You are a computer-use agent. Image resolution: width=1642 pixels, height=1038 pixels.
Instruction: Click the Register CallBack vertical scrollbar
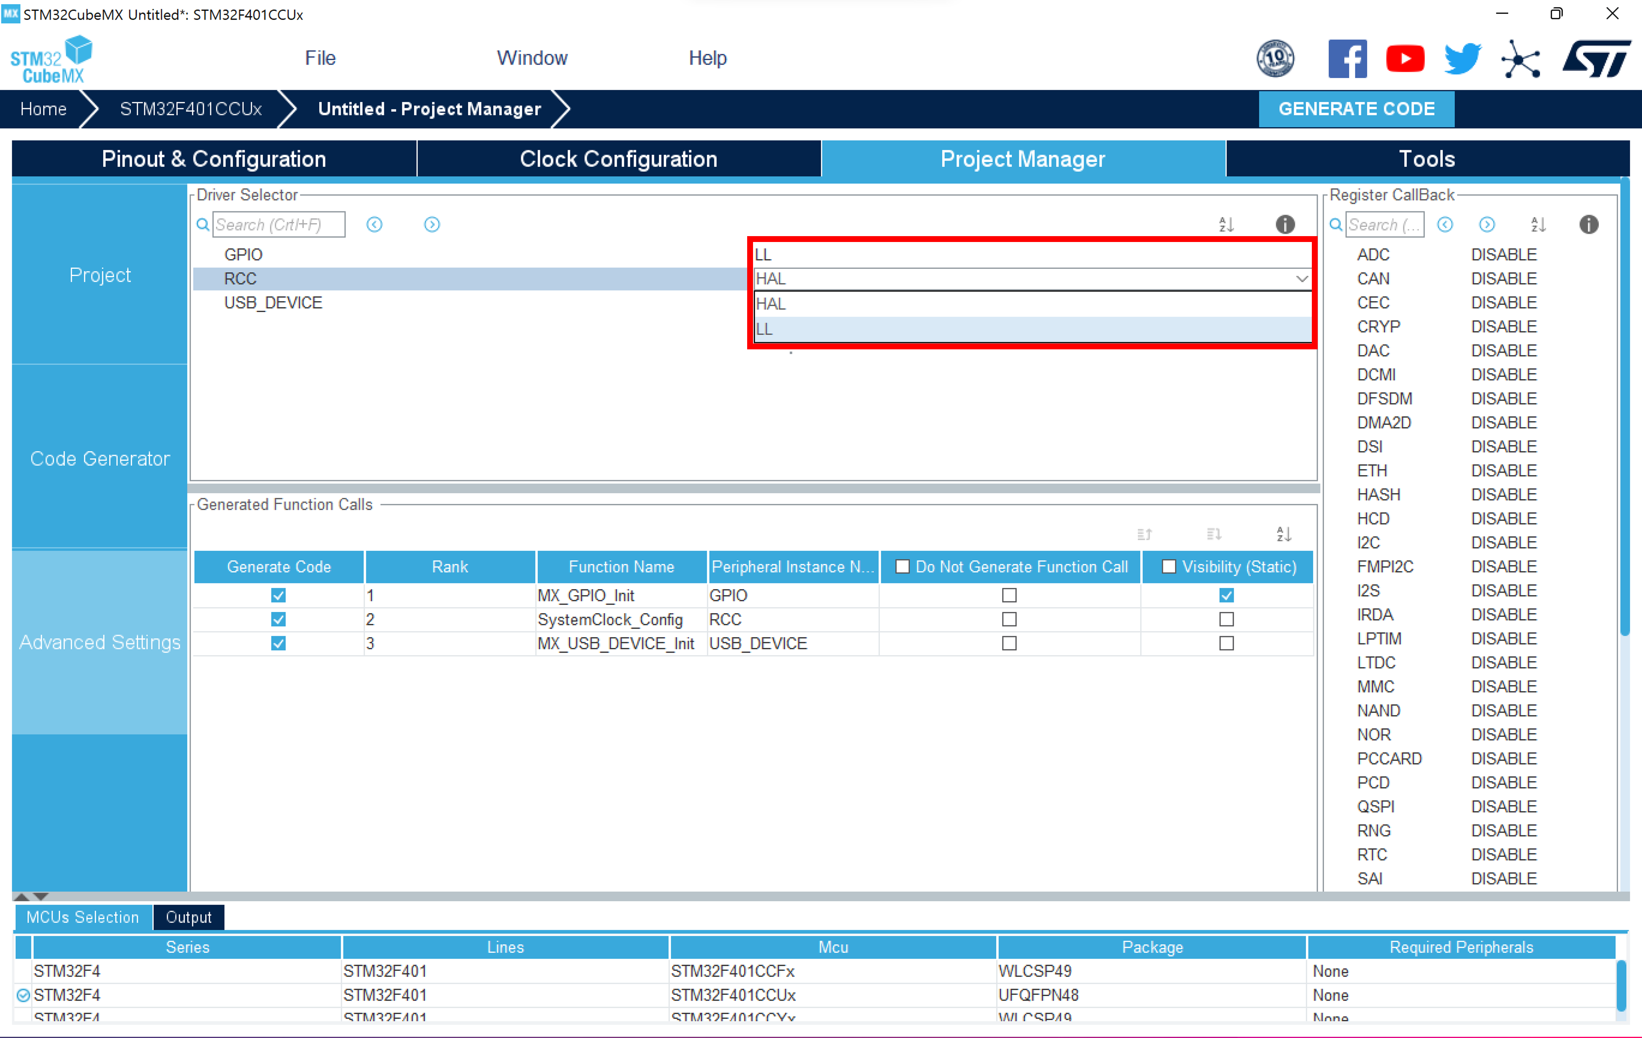(1625, 408)
